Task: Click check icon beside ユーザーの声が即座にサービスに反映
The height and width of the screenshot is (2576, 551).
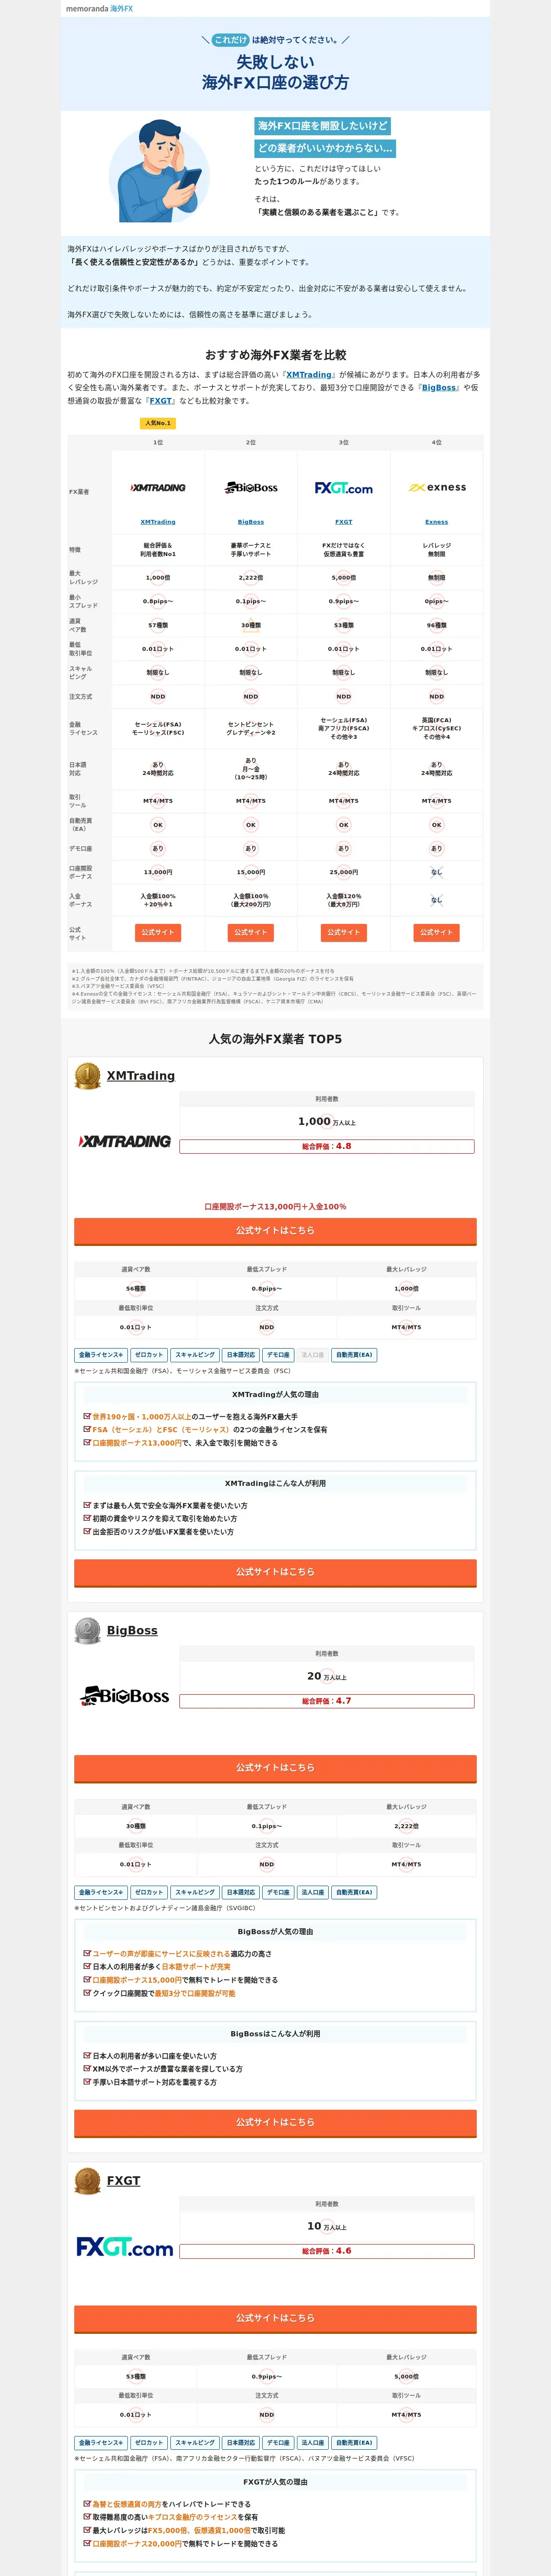Action: pyautogui.click(x=87, y=1953)
